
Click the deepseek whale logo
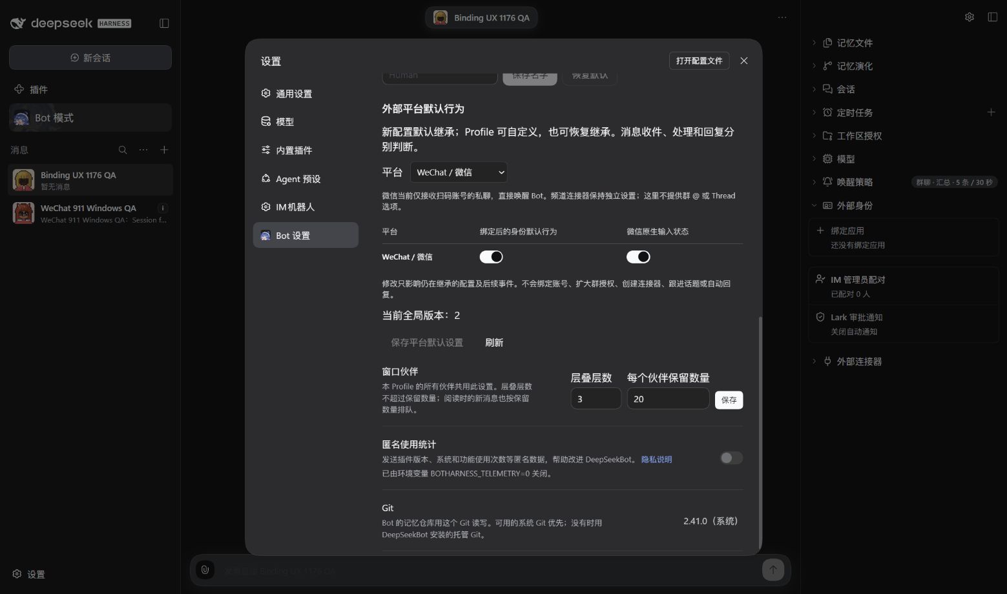click(18, 23)
